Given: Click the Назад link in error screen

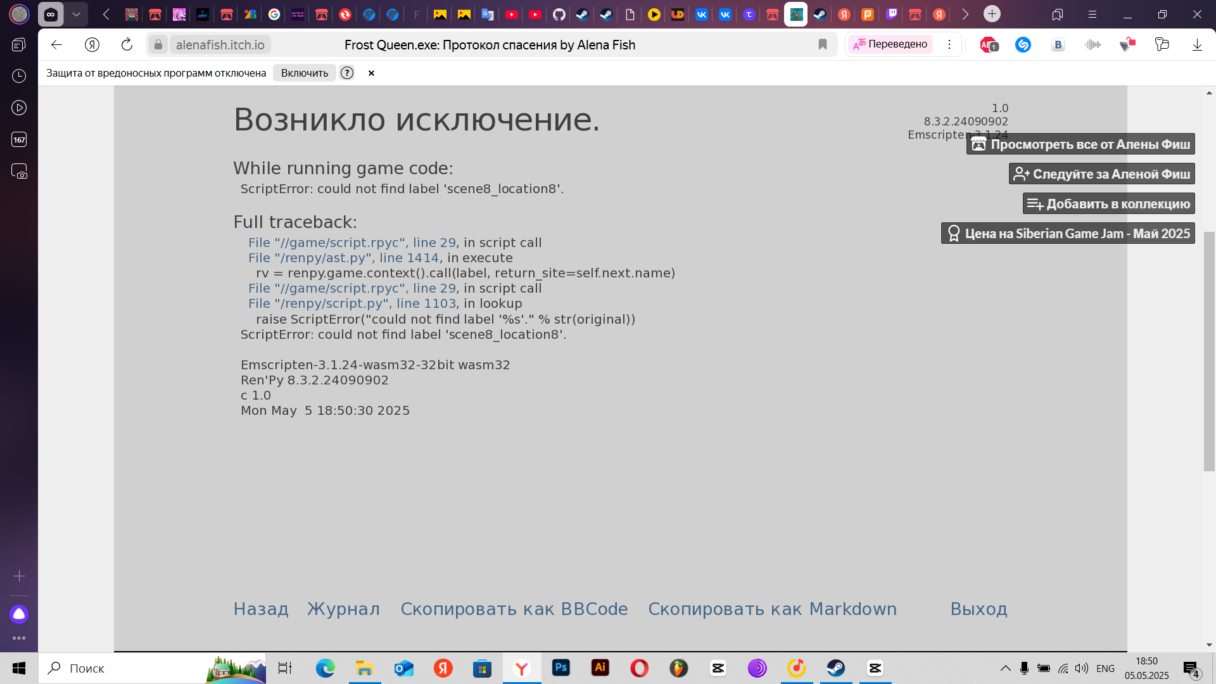Looking at the screenshot, I should pyautogui.click(x=260, y=609).
